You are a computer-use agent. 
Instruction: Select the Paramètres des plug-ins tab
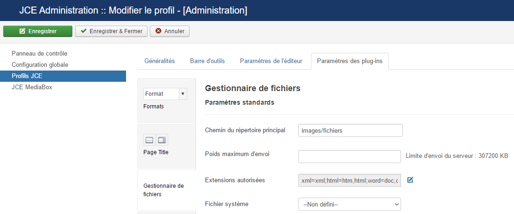tap(350, 61)
